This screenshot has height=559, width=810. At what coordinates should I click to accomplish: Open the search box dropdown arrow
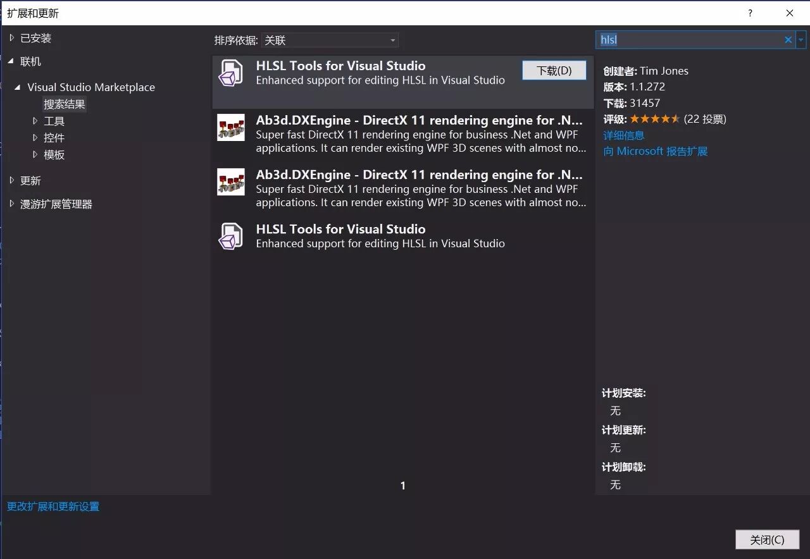801,40
